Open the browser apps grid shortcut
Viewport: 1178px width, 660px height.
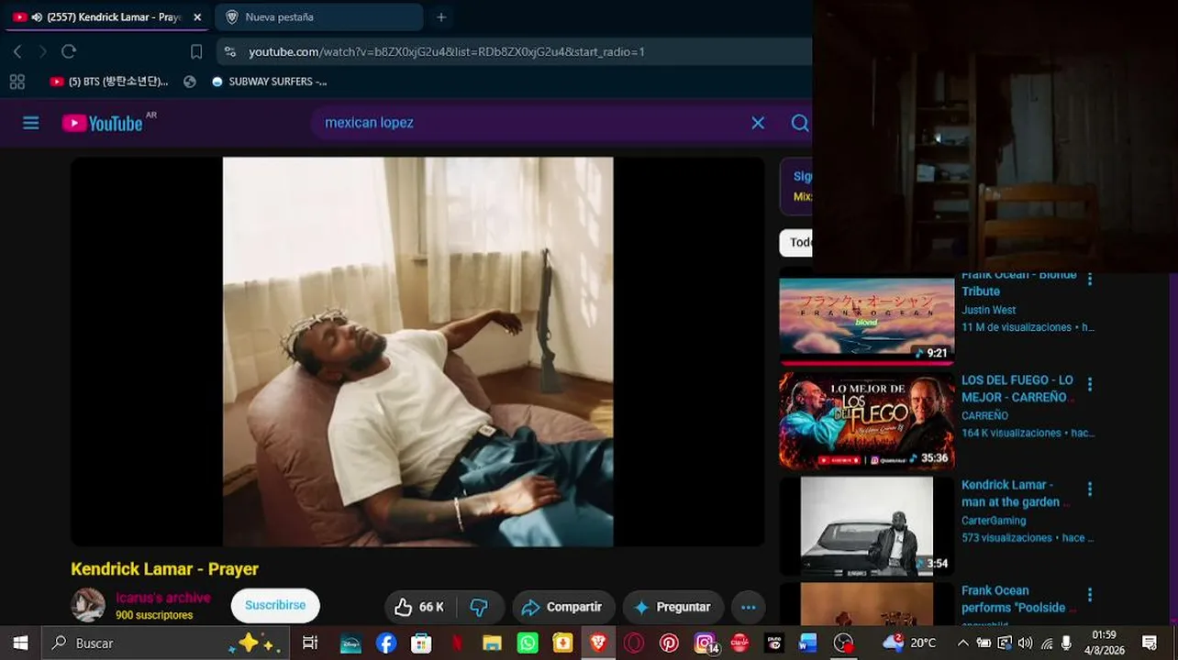(17, 82)
